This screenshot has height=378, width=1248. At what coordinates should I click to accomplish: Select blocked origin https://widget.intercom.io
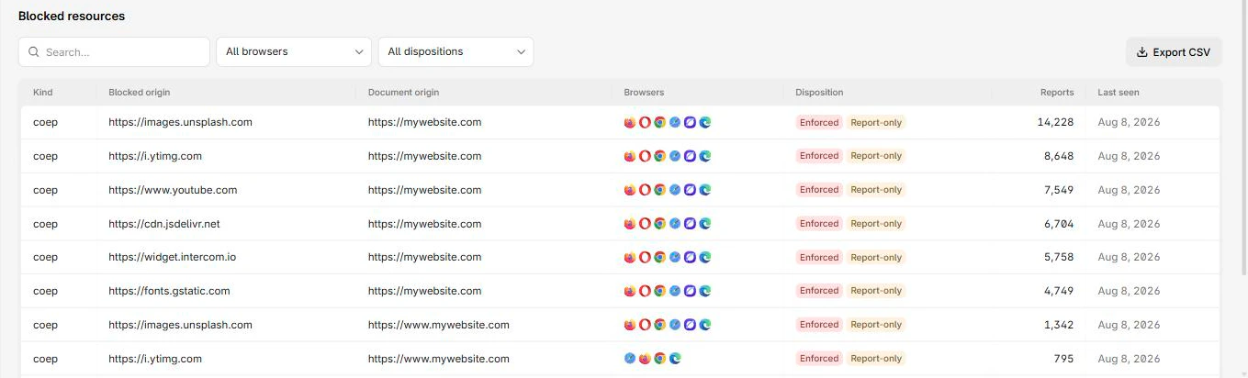click(x=172, y=258)
